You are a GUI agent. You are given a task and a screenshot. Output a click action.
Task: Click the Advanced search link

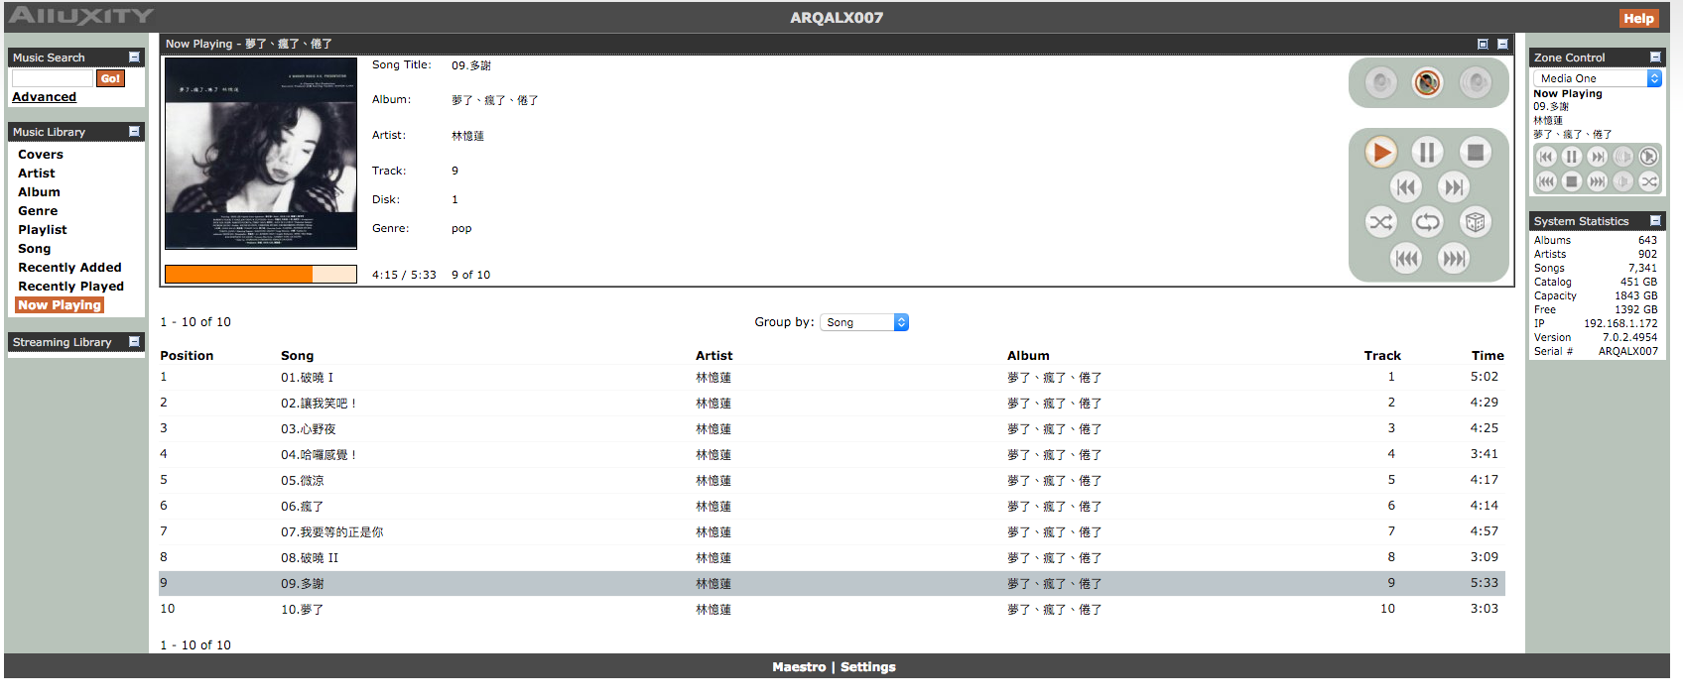click(x=44, y=97)
